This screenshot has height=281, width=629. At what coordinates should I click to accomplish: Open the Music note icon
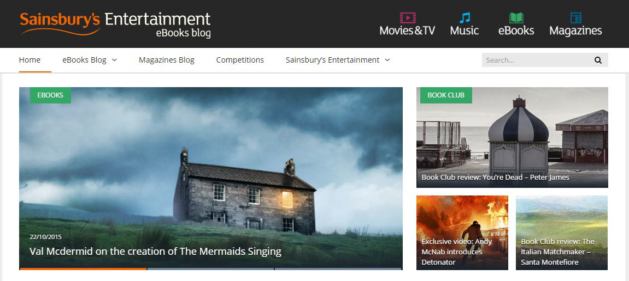coord(465,17)
